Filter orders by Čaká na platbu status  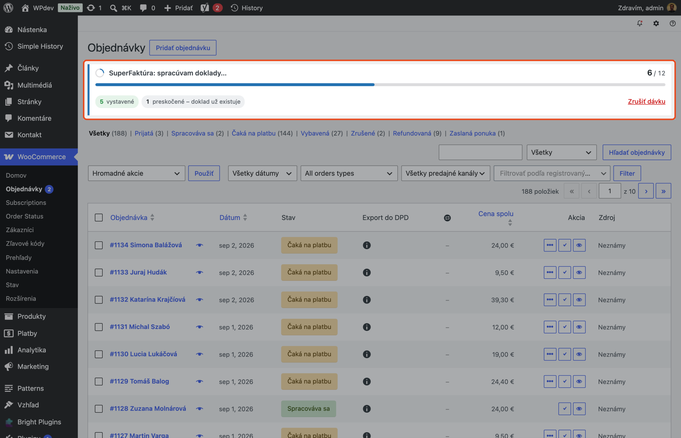click(253, 133)
